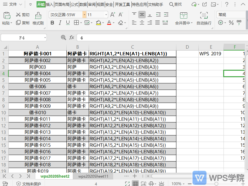
Task: Click the font color red A swatch
Action: click(x=109, y=23)
